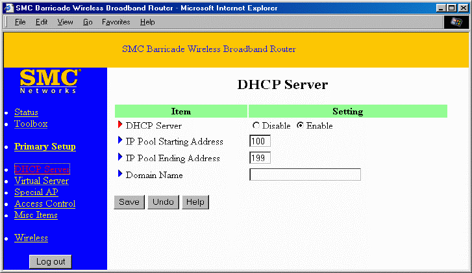Click the Undo button

coord(163,202)
